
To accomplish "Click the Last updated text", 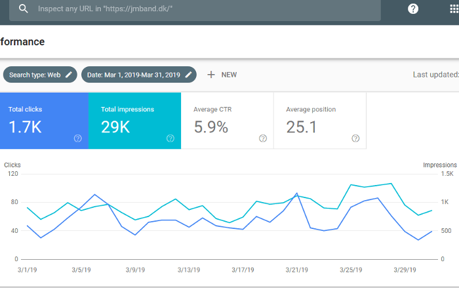I will [435, 75].
